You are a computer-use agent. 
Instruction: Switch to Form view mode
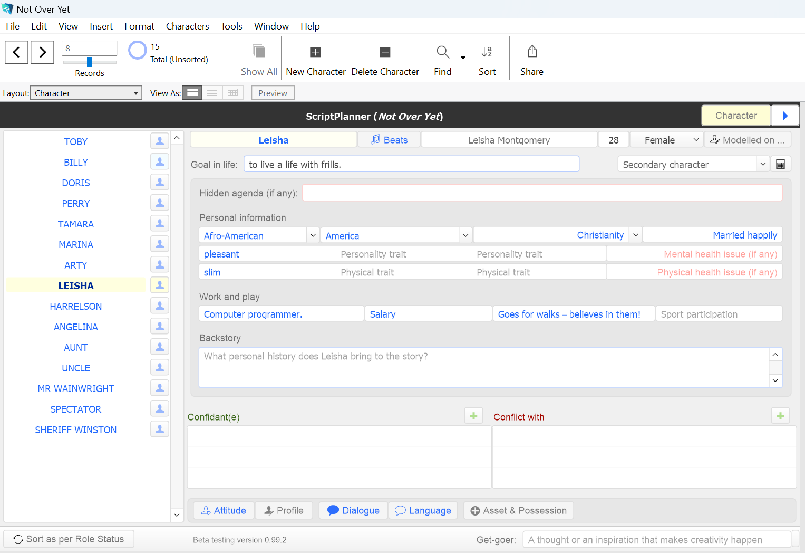(x=192, y=93)
